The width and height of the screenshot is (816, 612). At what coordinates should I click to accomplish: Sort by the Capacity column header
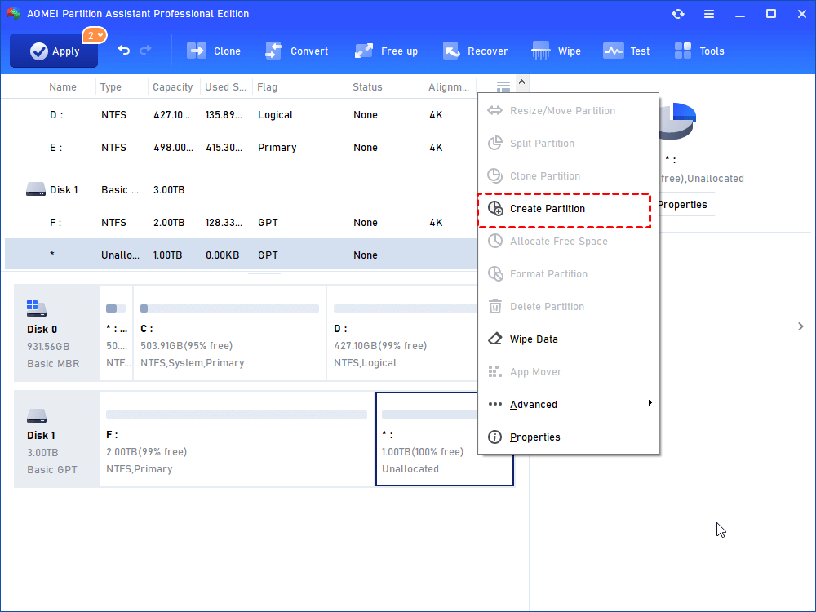(x=173, y=87)
